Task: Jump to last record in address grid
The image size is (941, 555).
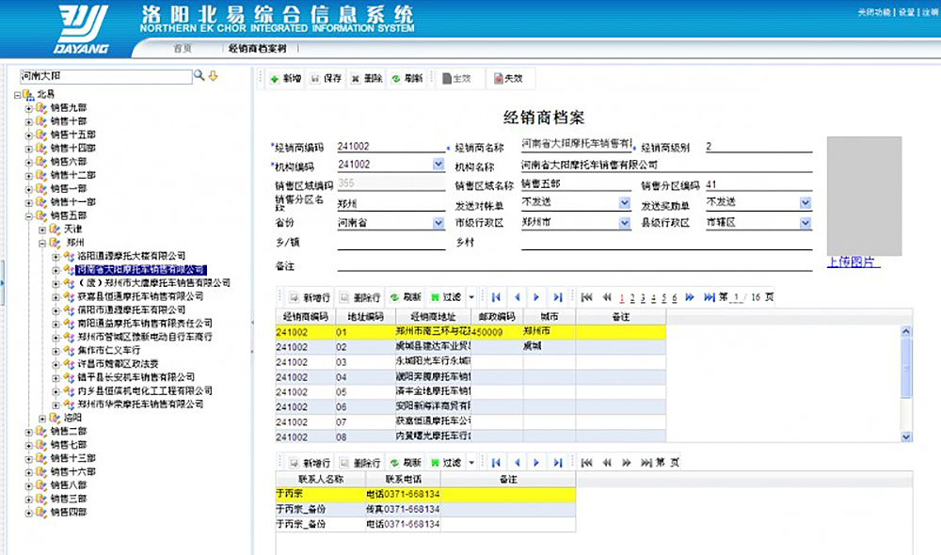Action: [x=557, y=297]
